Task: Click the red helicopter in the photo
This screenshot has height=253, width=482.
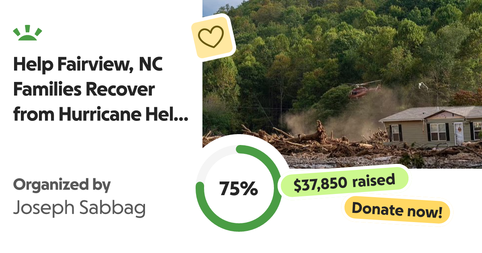Action: click(x=364, y=90)
